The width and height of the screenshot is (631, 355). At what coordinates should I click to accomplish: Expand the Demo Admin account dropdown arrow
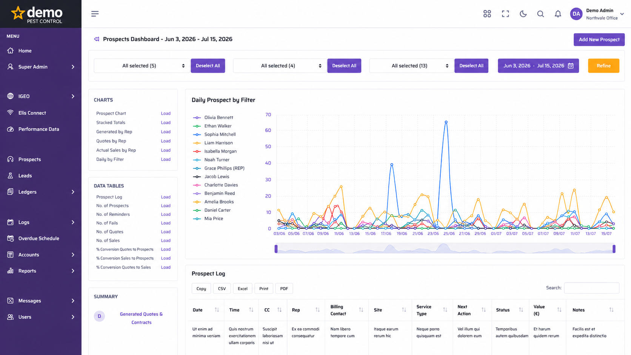tap(622, 14)
